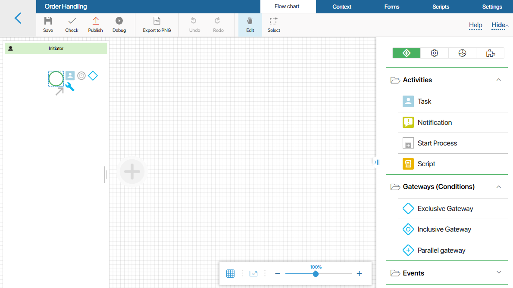Viewport: 513px width, 288px height.
Task: Open the puzzle modules panel tab
Action: click(490, 53)
